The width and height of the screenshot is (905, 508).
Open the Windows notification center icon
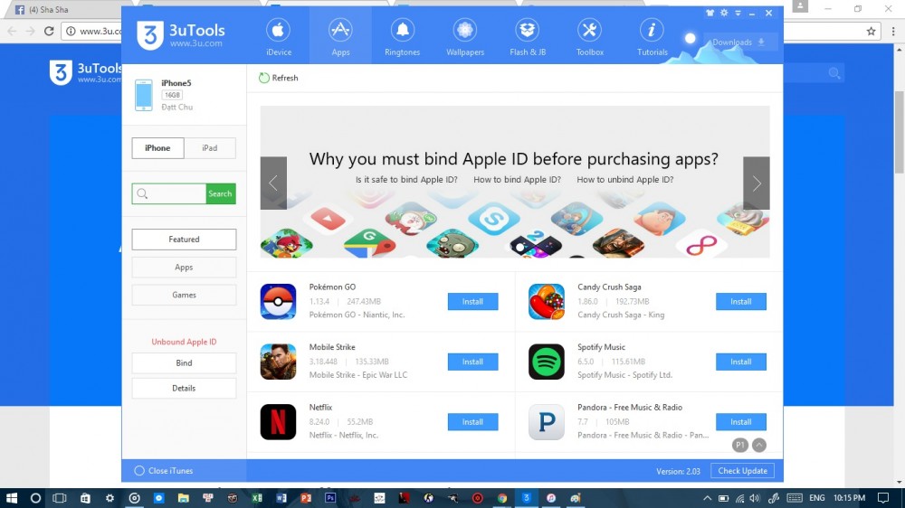click(x=883, y=498)
